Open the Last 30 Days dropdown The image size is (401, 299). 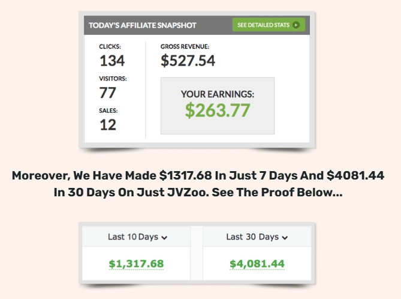click(257, 237)
